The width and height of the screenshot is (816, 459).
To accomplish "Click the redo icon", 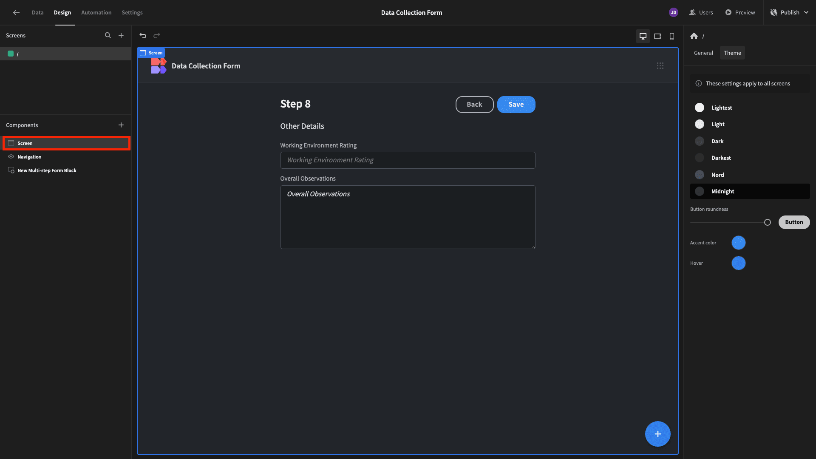I will [157, 36].
